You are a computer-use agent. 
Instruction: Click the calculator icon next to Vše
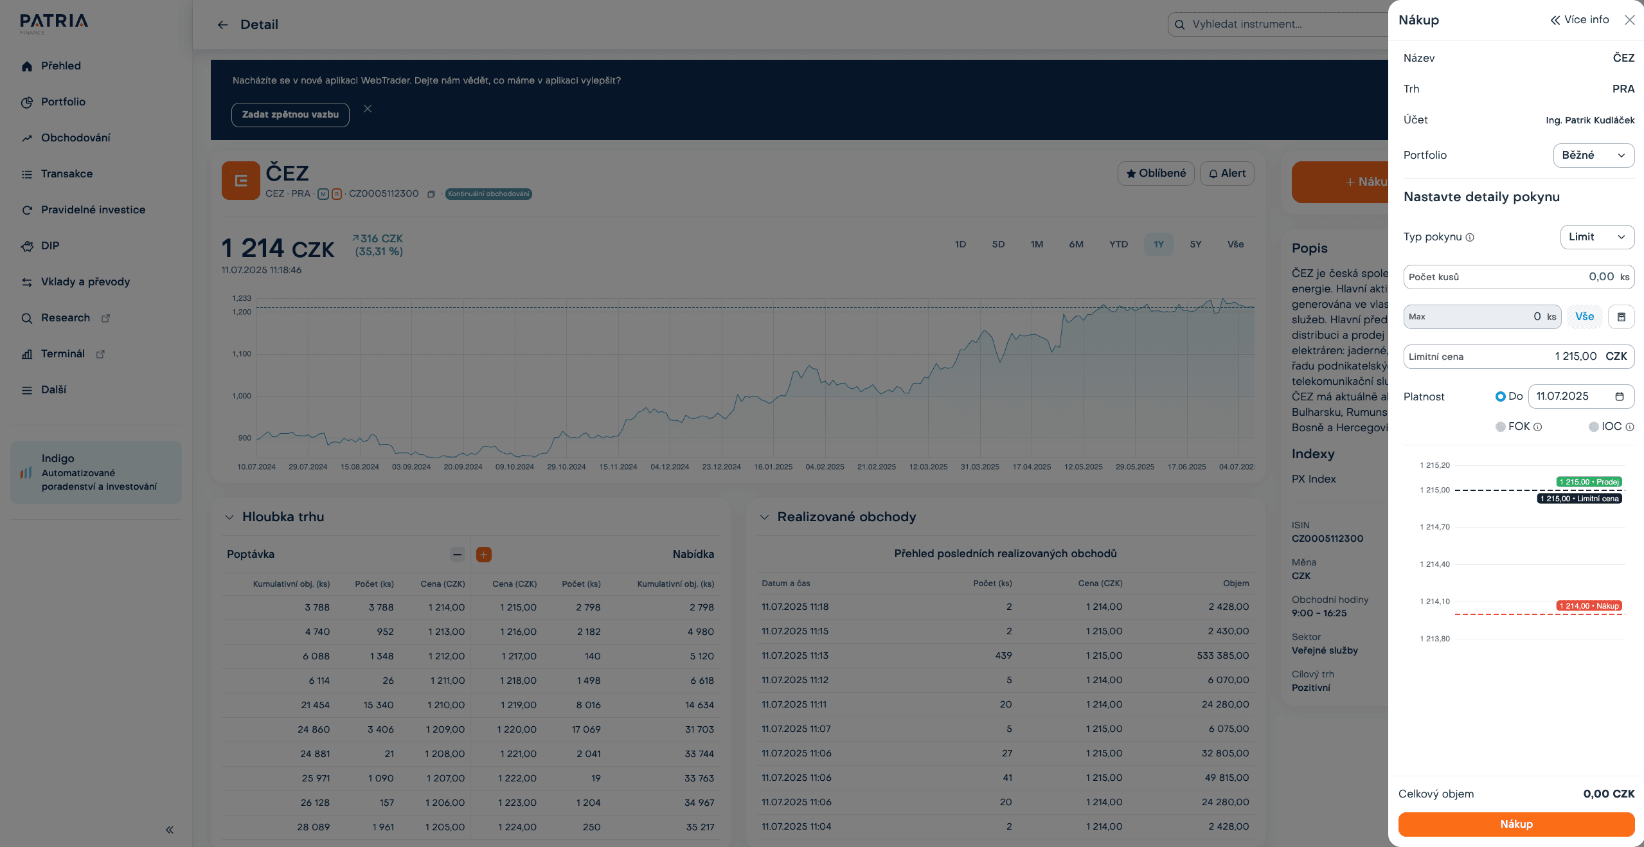pyautogui.click(x=1621, y=317)
